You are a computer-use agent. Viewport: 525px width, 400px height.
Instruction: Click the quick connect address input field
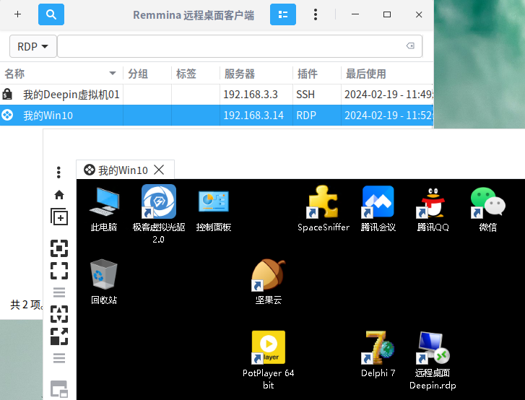pos(240,46)
